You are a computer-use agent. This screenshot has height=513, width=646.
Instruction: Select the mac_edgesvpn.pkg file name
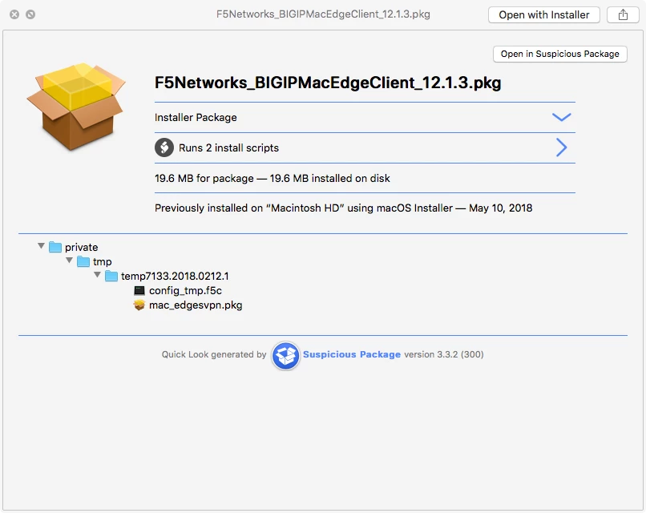pyautogui.click(x=196, y=305)
